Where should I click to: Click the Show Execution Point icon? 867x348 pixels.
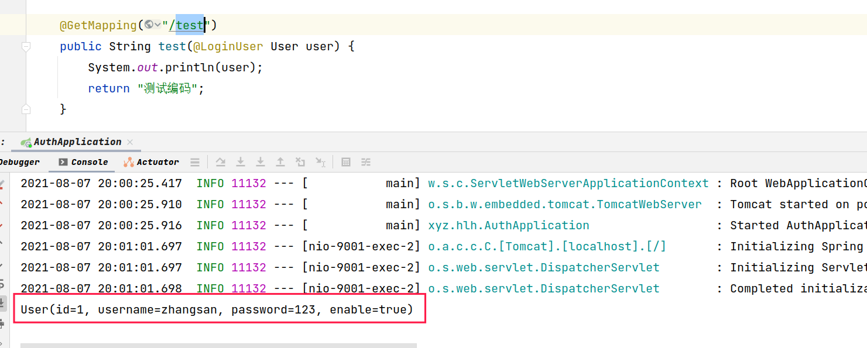click(220, 162)
